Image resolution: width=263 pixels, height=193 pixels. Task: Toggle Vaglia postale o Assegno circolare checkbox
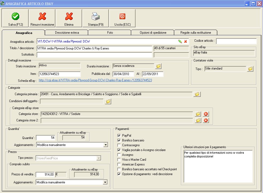pyautogui.click(x=119, y=150)
